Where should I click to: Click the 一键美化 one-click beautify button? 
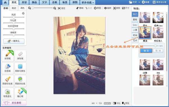point(14,41)
